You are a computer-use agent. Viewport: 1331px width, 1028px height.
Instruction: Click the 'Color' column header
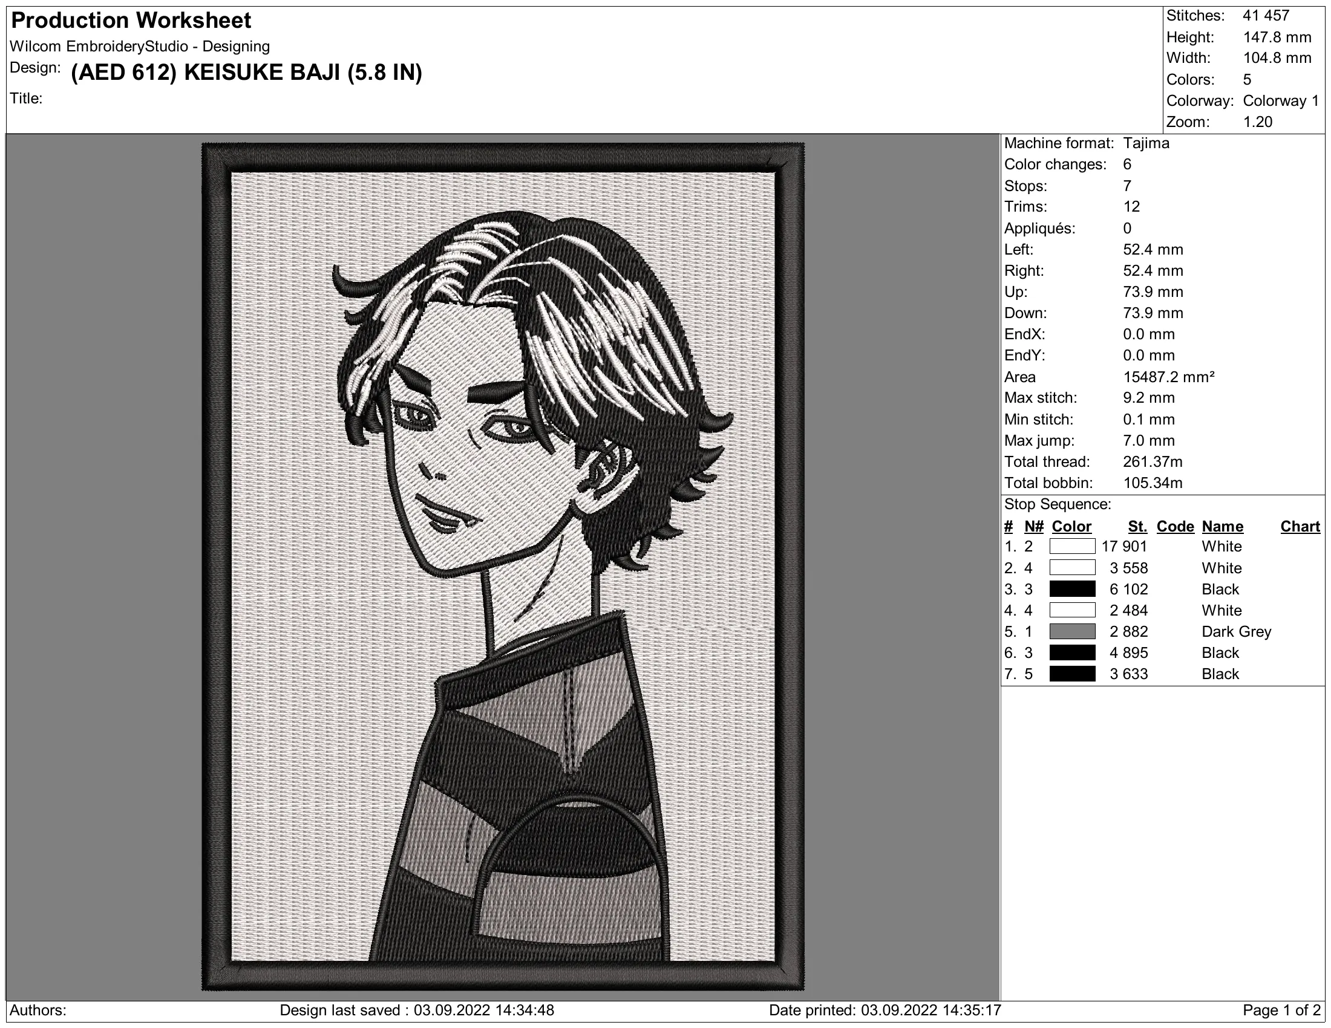1071,526
